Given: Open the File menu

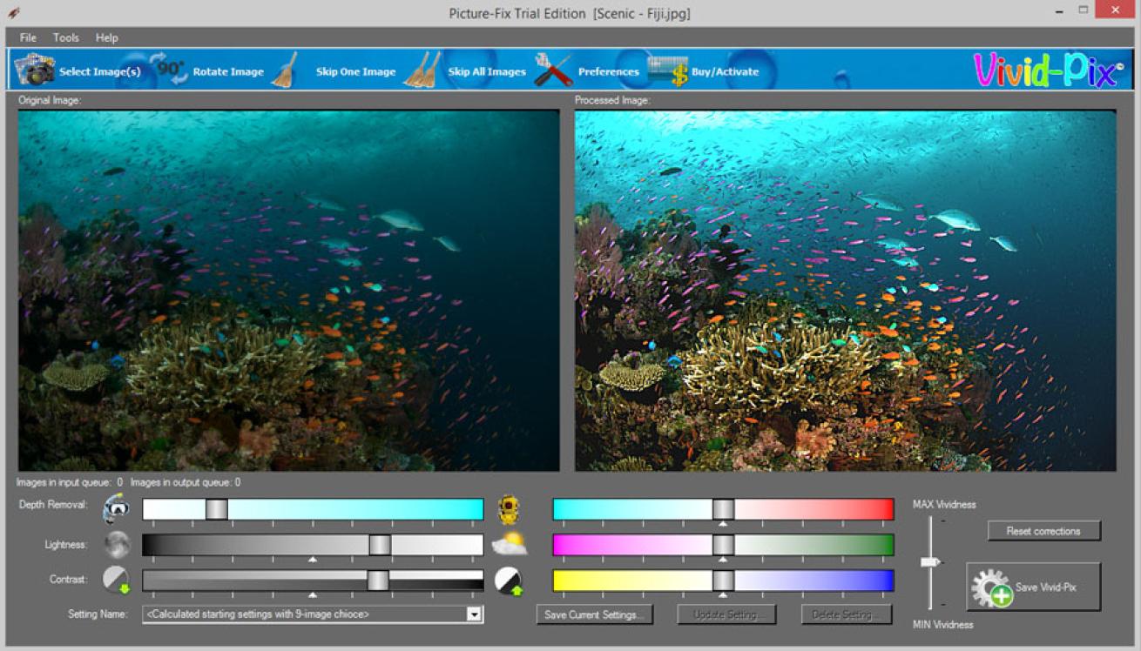Looking at the screenshot, I should point(28,37).
